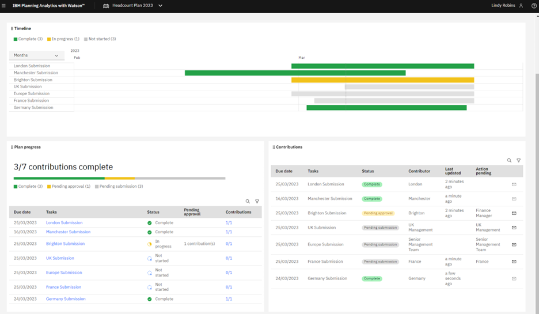Click mail icon for Manchester Submission row
Image resolution: width=539 pixels, height=314 pixels.
[514, 199]
